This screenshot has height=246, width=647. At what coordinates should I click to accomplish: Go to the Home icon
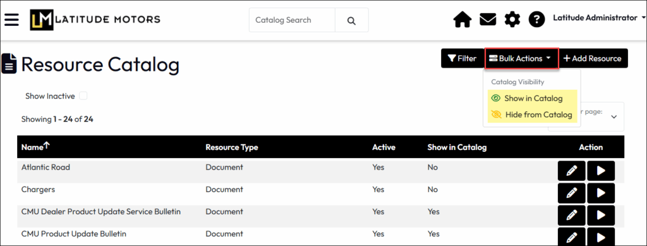point(463,20)
